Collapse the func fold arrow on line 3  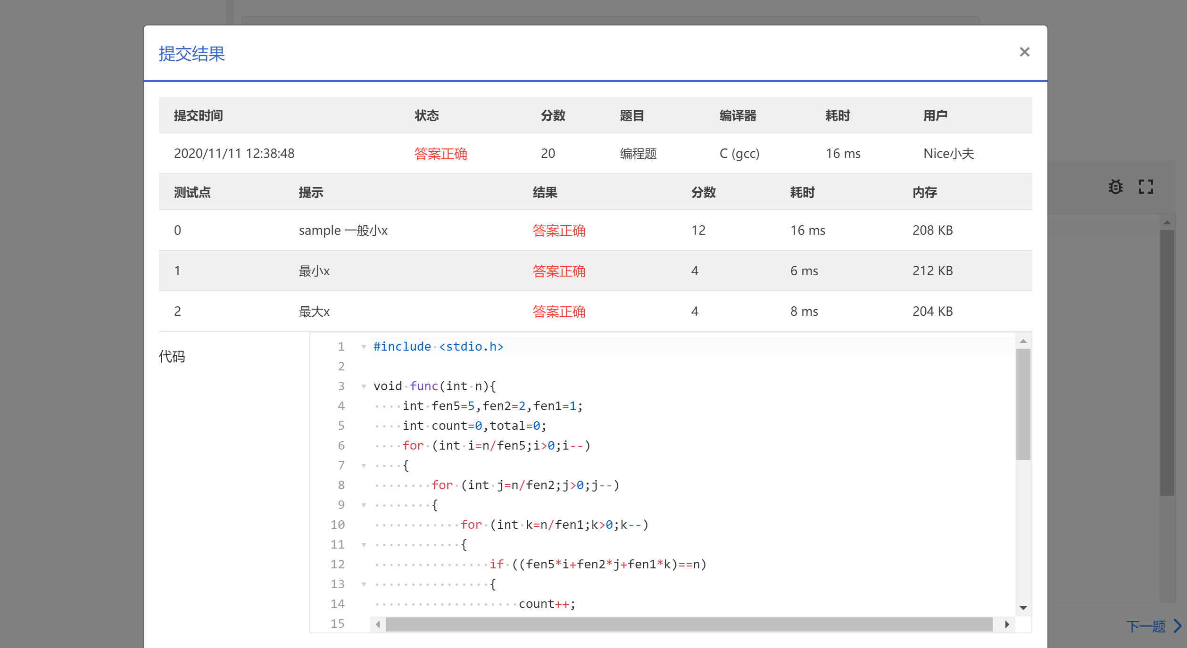pyautogui.click(x=364, y=386)
